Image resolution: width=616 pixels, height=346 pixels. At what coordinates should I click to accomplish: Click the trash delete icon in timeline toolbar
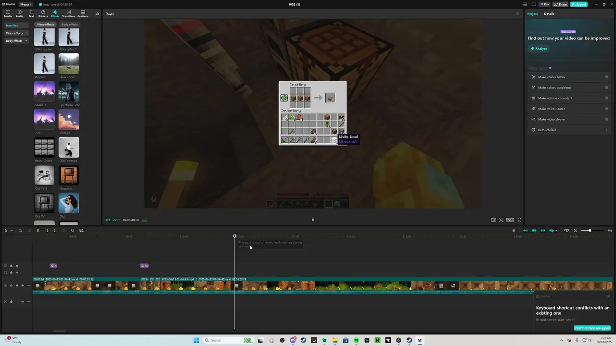click(64, 230)
